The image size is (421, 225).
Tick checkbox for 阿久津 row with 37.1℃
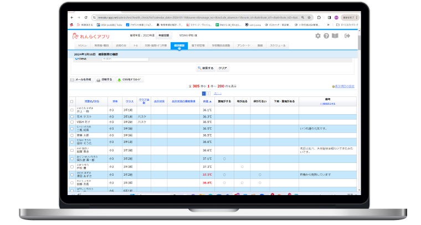click(x=71, y=158)
